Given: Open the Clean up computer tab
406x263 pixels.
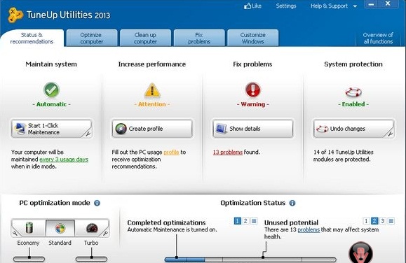Looking at the screenshot, I should [x=145, y=38].
